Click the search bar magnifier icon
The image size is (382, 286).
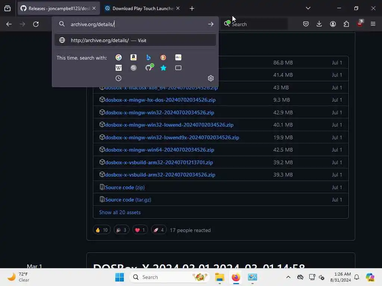[227, 23]
